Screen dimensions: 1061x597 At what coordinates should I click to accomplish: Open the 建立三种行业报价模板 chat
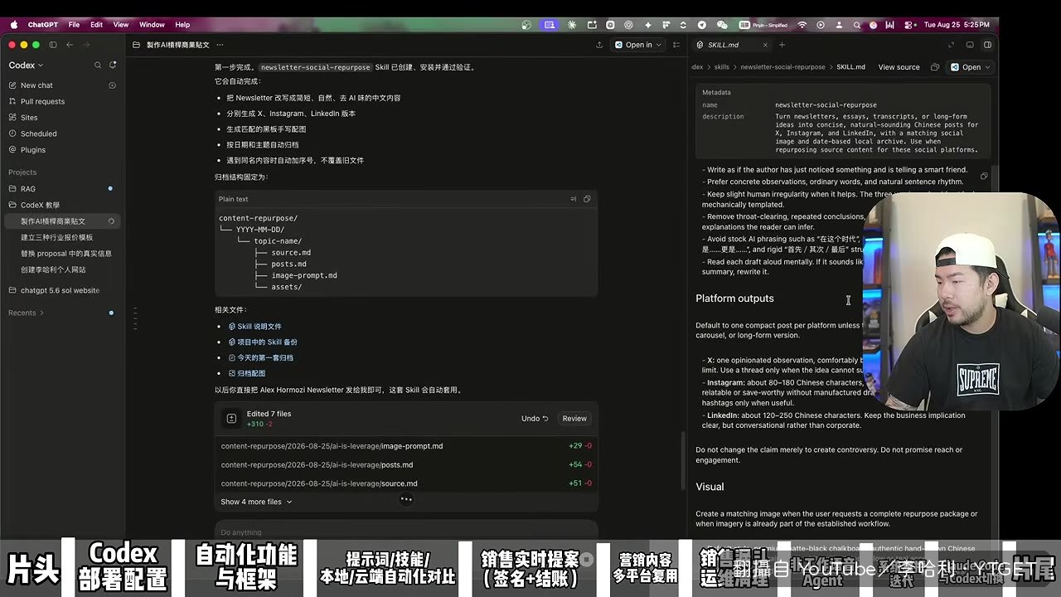56,237
